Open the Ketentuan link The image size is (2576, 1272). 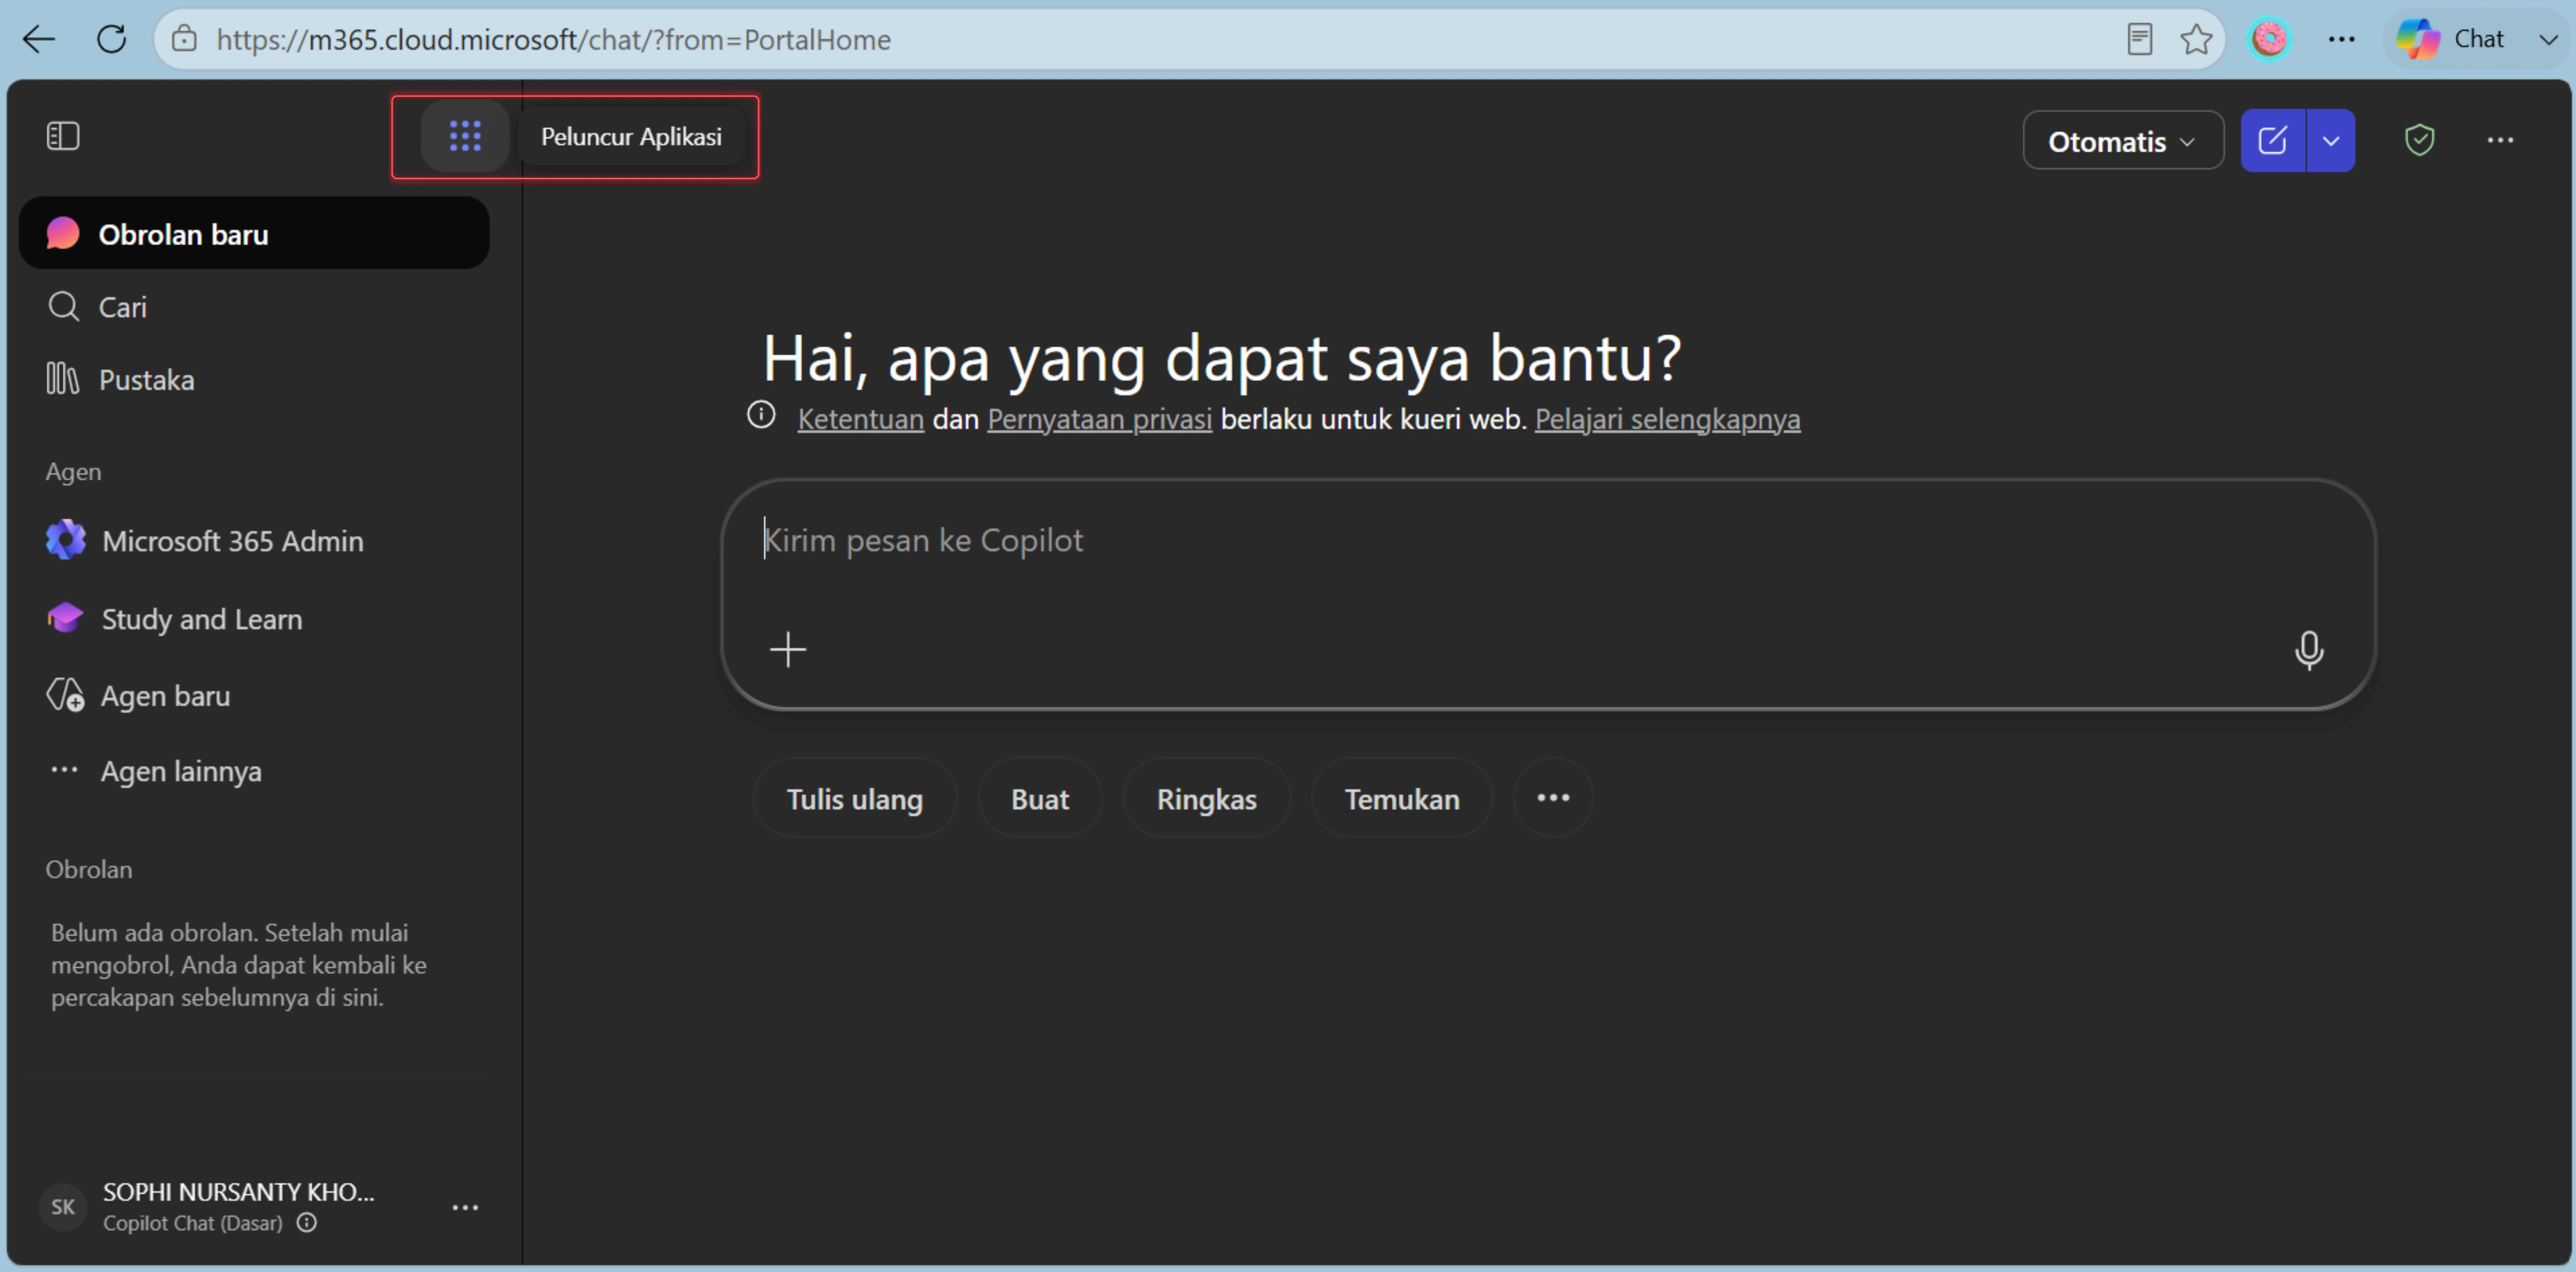tap(860, 420)
